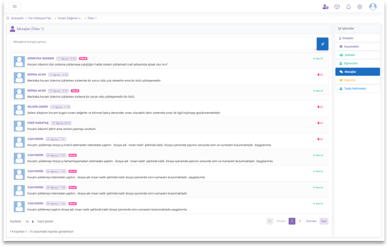Click Sil on Eser Karataş's message
Image resolution: width=388 pixels, height=247 pixels.
pyautogui.click(x=320, y=123)
